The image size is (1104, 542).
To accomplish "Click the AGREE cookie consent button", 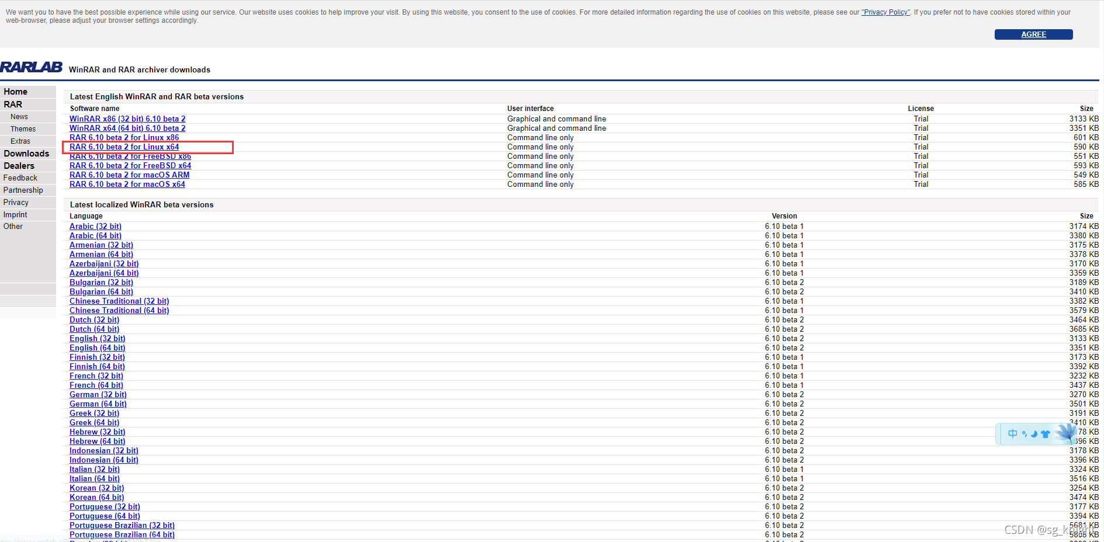I will [x=1033, y=34].
